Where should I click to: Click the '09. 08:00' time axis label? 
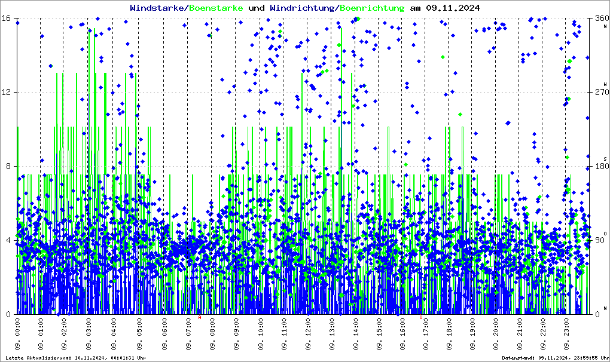coord(212,335)
